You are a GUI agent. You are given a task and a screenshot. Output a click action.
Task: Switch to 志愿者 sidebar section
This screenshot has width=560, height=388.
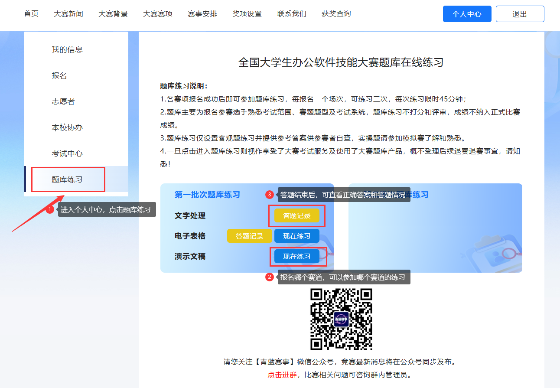pos(63,101)
